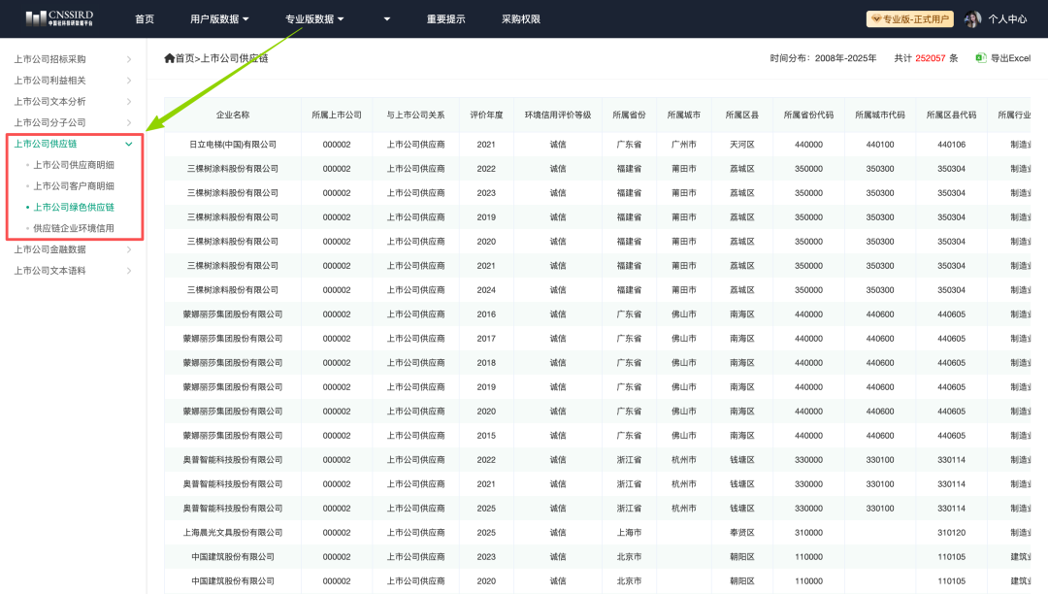Open 上市公司绿色供应链 submenu item

coord(74,207)
